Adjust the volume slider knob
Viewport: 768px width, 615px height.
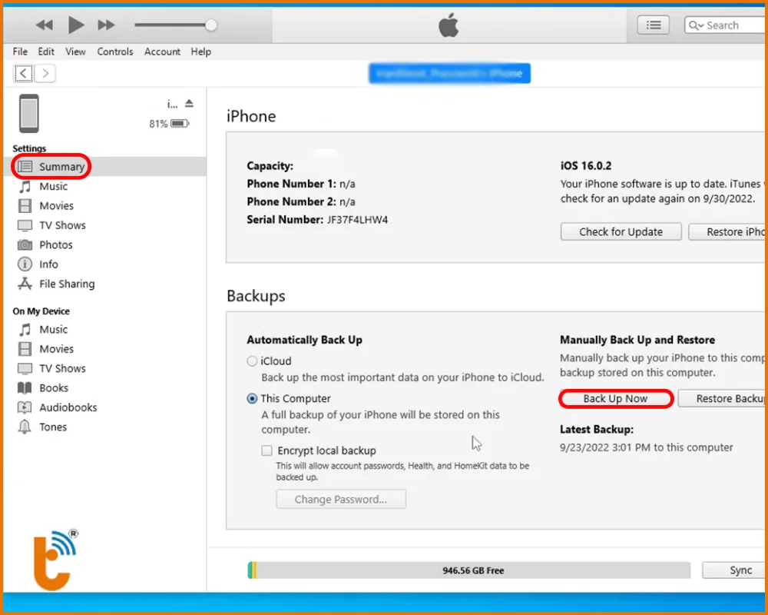click(211, 25)
